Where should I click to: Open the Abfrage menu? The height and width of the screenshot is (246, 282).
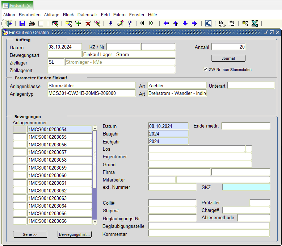[x=51, y=15]
